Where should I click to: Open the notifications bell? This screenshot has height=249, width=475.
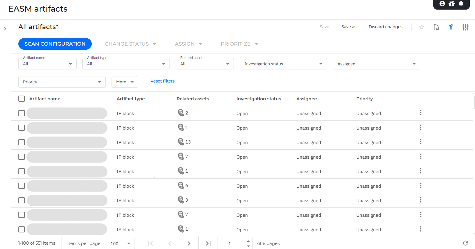(461, 3)
